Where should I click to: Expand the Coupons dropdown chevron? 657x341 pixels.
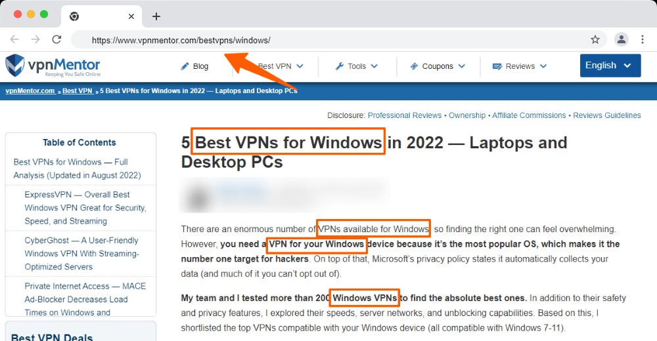click(x=462, y=66)
